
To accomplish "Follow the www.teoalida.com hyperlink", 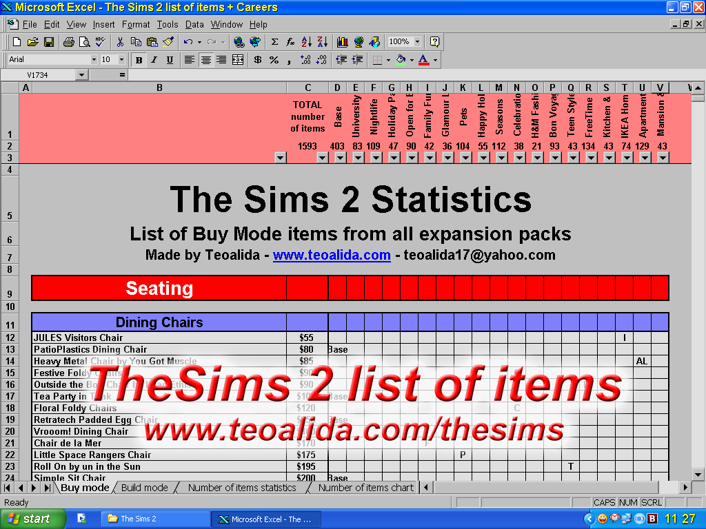I will click(x=332, y=255).
